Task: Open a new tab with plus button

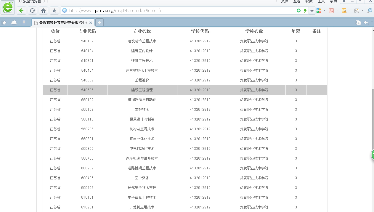Action: (99, 23)
